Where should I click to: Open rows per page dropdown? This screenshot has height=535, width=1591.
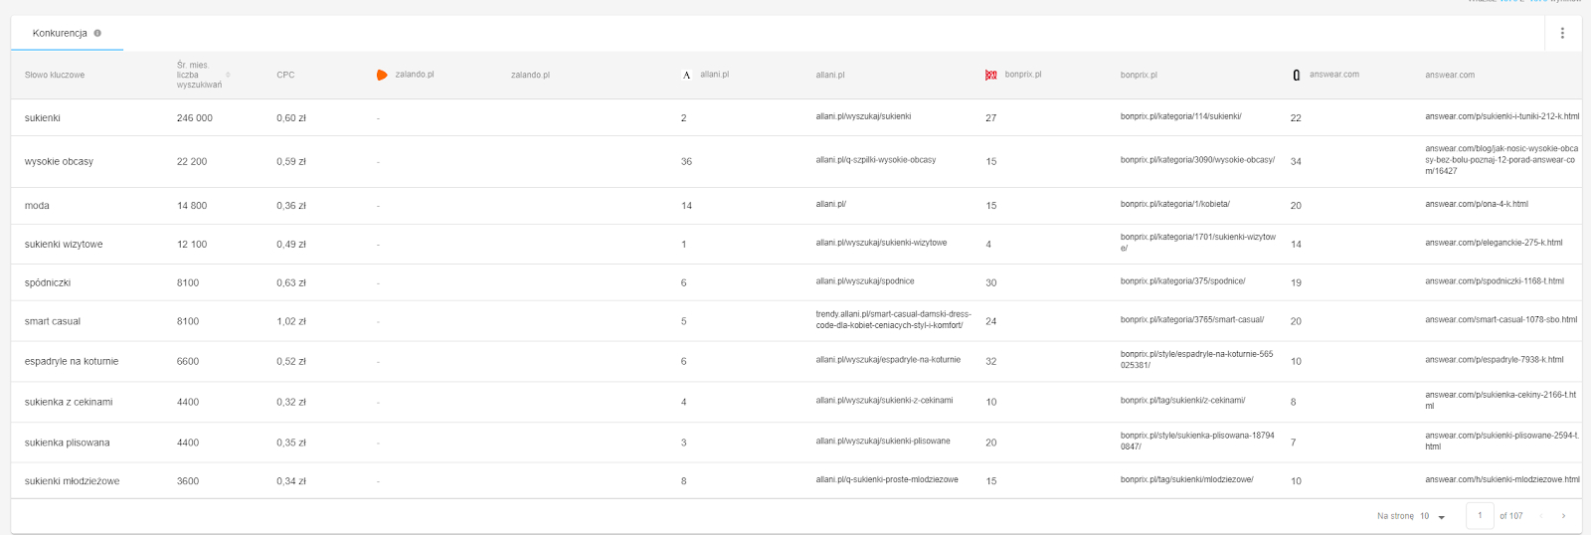coord(1432,516)
